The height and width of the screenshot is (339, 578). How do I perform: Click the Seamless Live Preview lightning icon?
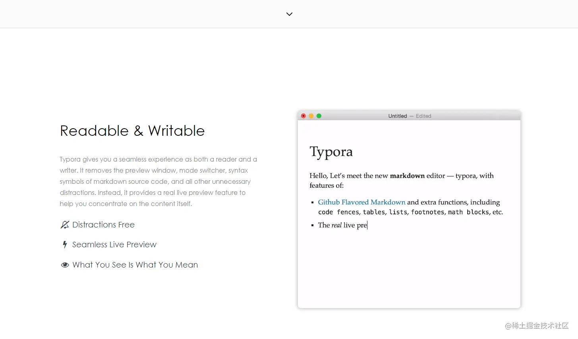pos(65,245)
